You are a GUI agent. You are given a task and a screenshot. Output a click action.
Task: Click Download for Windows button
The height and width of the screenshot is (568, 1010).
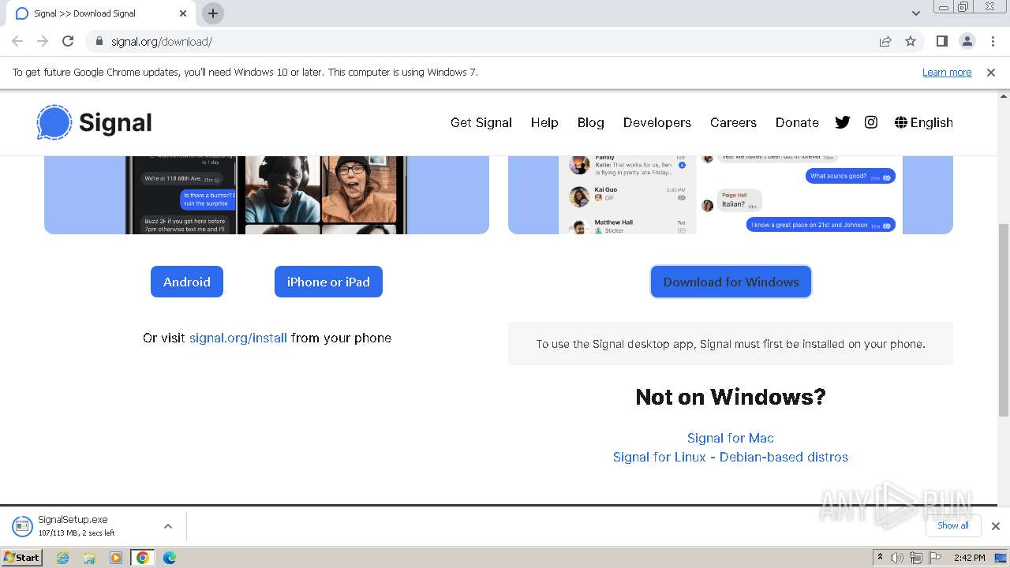pyautogui.click(x=731, y=282)
